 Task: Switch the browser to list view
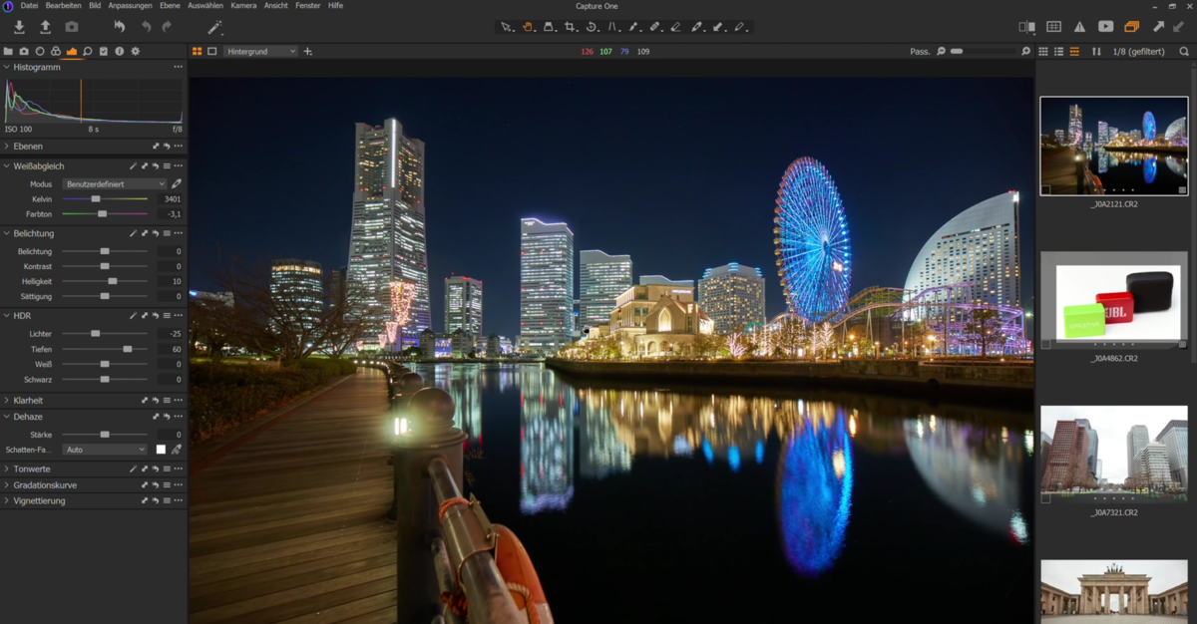1058,51
